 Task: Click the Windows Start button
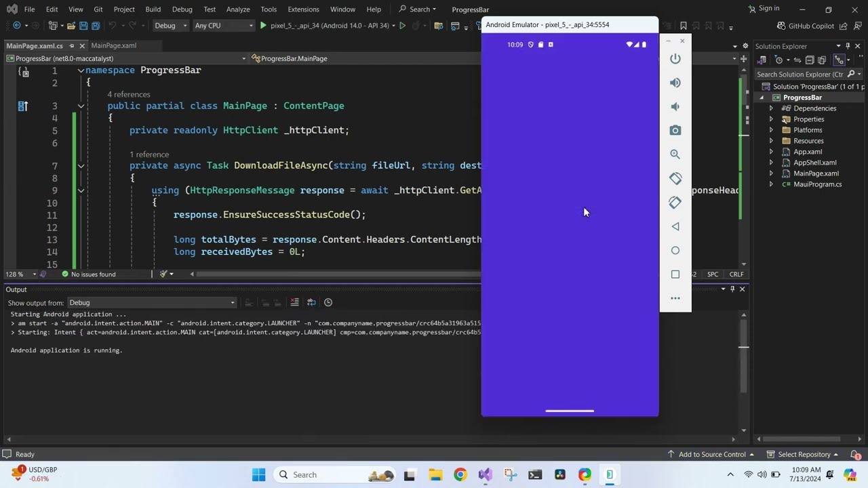pyautogui.click(x=258, y=474)
